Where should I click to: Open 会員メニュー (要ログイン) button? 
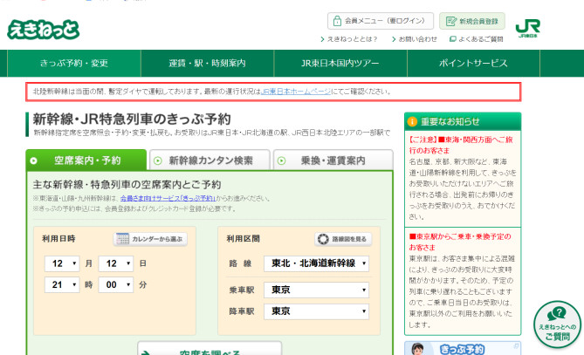[x=381, y=21]
